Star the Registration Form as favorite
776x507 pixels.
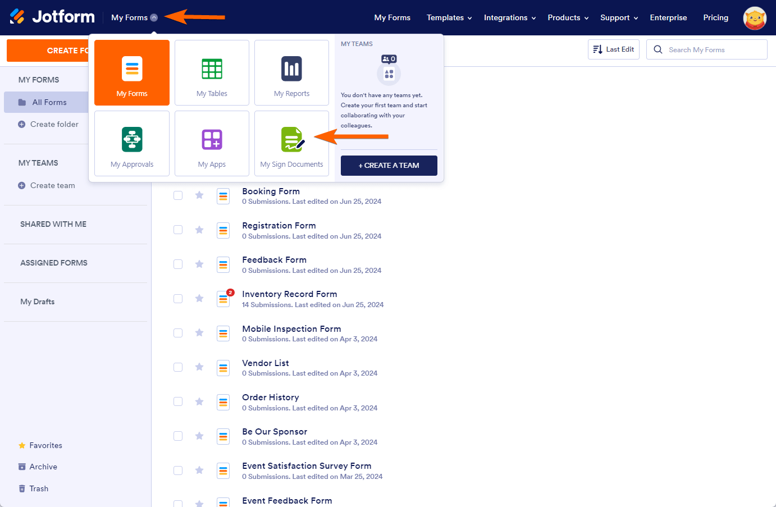(x=199, y=230)
